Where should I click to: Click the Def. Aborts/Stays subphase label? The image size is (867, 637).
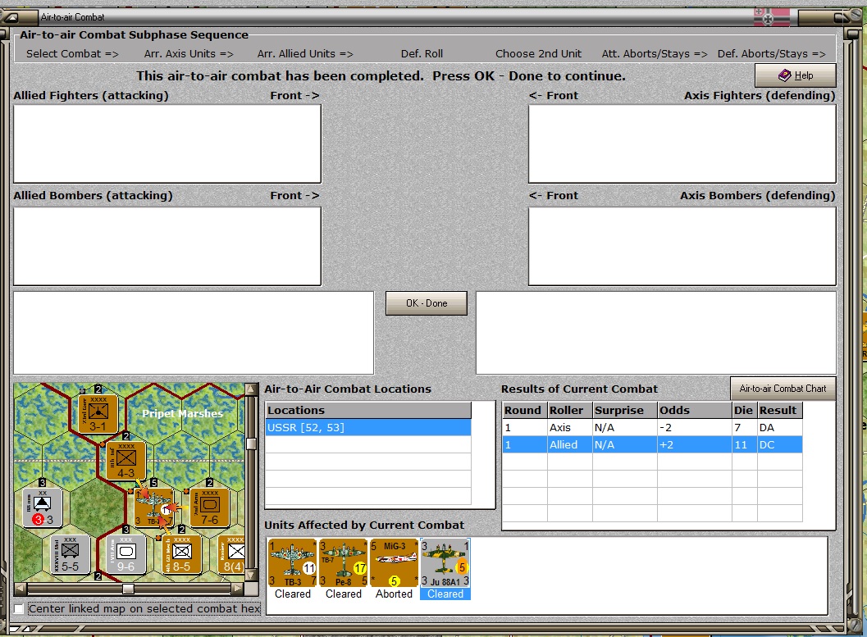771,53
